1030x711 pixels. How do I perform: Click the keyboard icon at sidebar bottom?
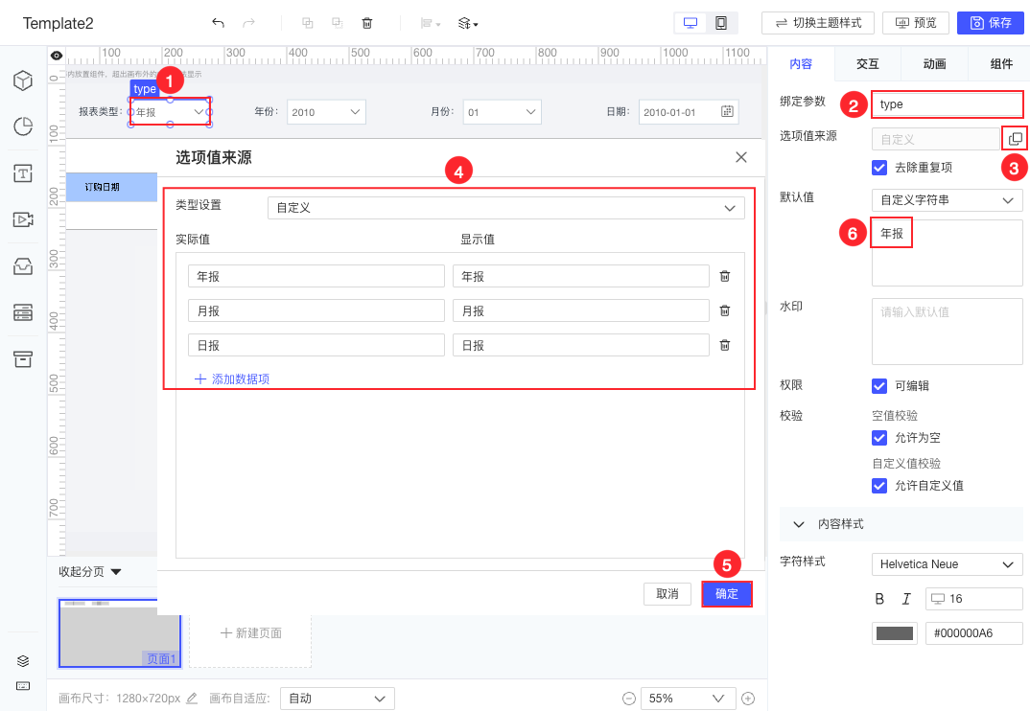click(23, 686)
